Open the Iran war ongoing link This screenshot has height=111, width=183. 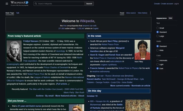coord(100,76)
